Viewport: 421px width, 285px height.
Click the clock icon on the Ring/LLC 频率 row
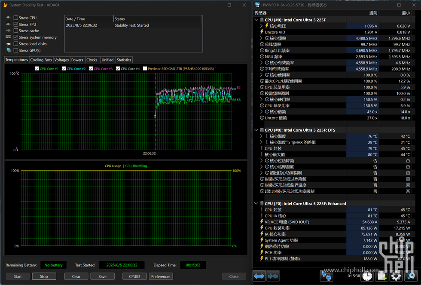(262, 50)
